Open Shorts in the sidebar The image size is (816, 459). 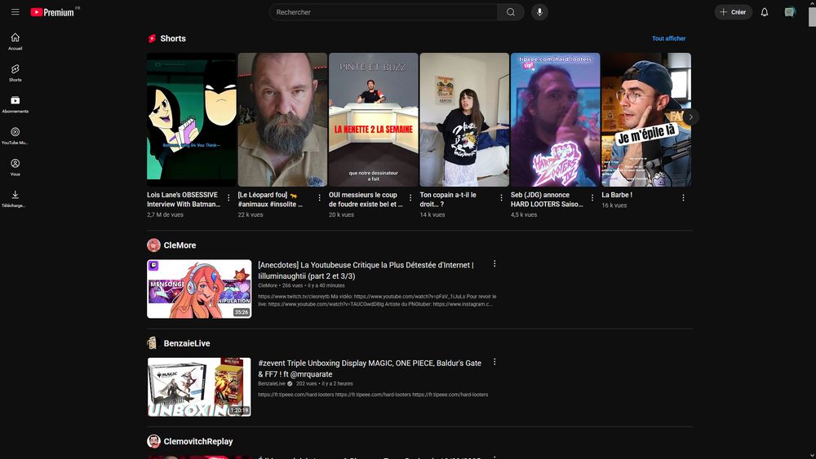click(15, 73)
